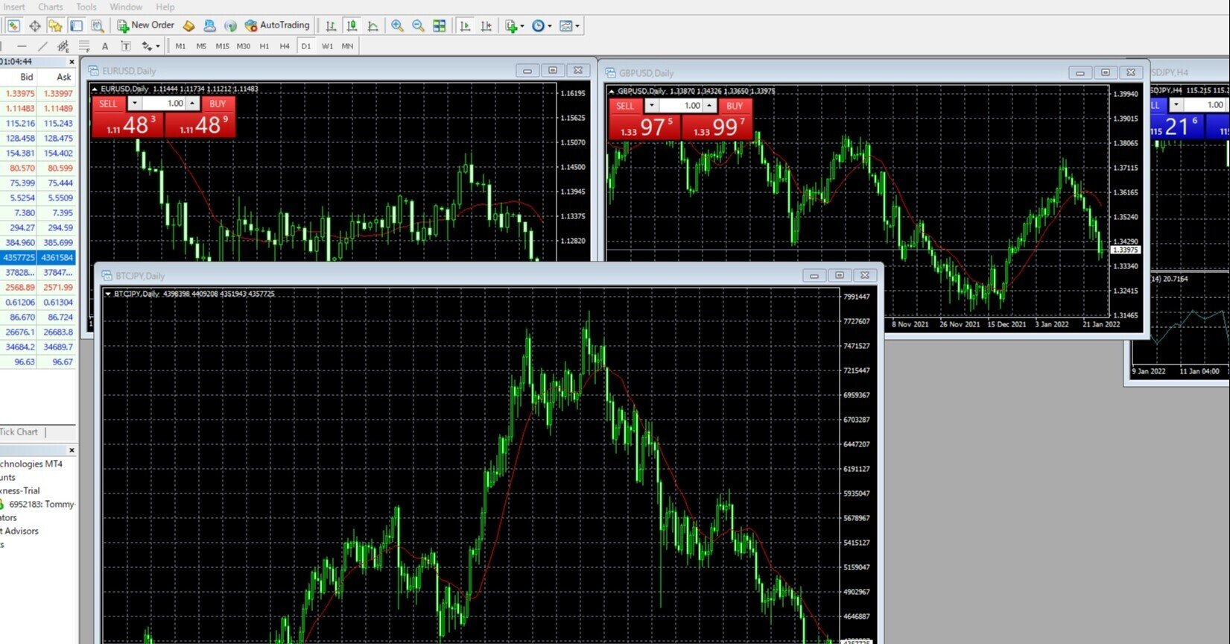The width and height of the screenshot is (1230, 644).
Task: Toggle chart shift from right border
Action: (x=486, y=26)
